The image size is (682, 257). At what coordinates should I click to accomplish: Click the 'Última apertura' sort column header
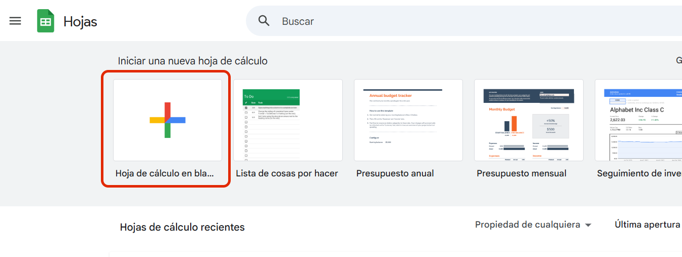(x=648, y=225)
